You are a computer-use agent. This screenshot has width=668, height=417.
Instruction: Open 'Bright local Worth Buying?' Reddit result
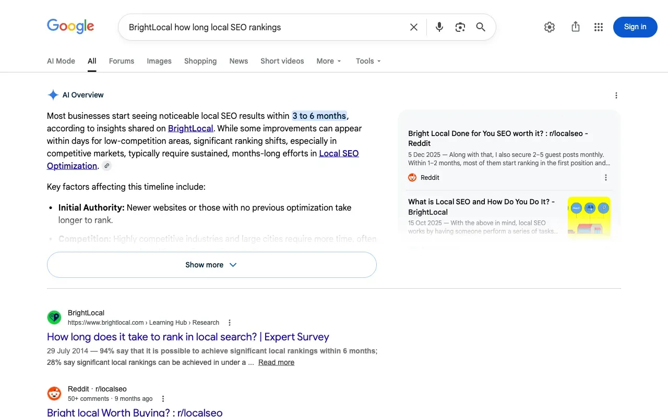point(135,412)
